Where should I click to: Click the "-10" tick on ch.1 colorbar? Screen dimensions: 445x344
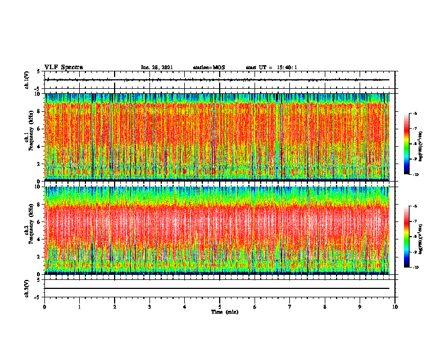[415, 175]
